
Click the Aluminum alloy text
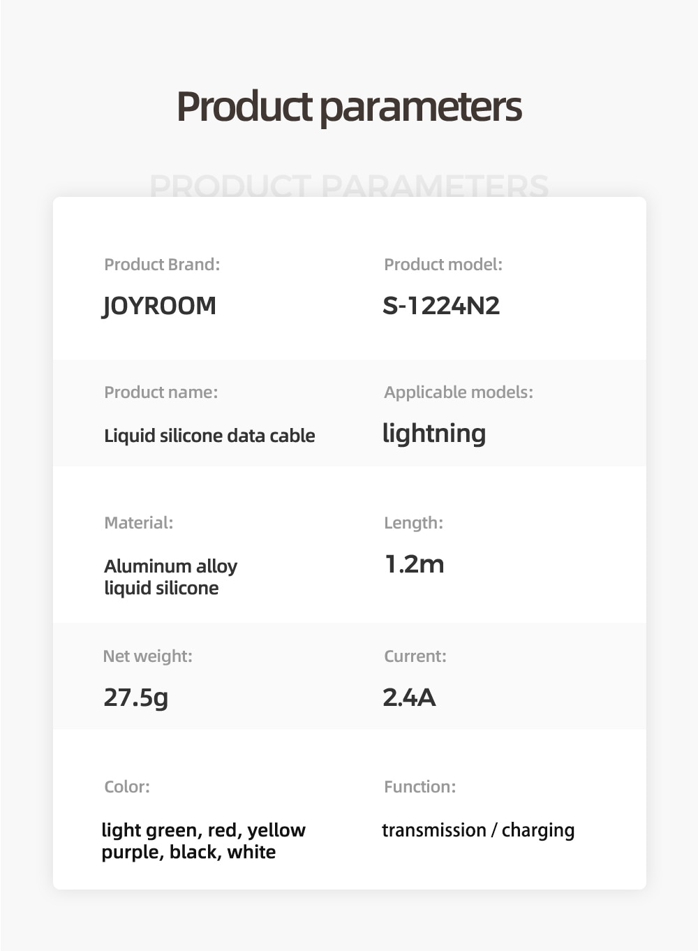click(x=171, y=566)
